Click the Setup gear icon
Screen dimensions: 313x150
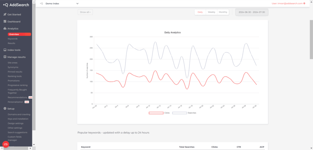point(5,108)
